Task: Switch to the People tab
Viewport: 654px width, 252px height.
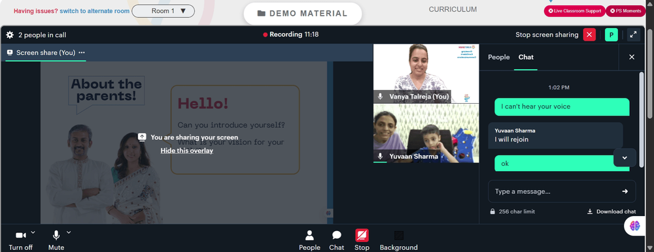Action: point(499,57)
